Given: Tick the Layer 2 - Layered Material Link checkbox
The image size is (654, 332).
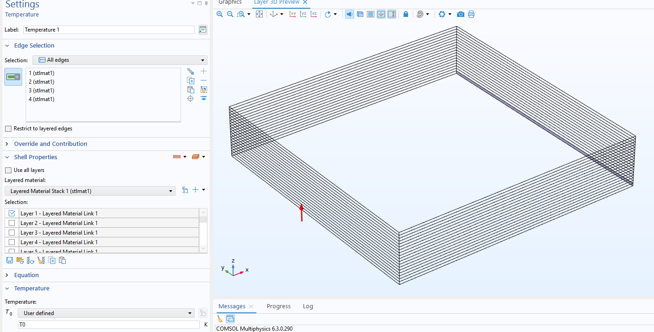Looking at the screenshot, I should [x=12, y=223].
